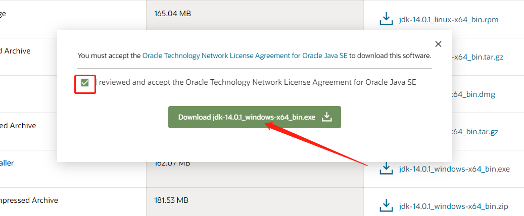Click download icon for linux-x64_bin.rpm
This screenshot has height=216, width=524.
pyautogui.click(x=386, y=19)
